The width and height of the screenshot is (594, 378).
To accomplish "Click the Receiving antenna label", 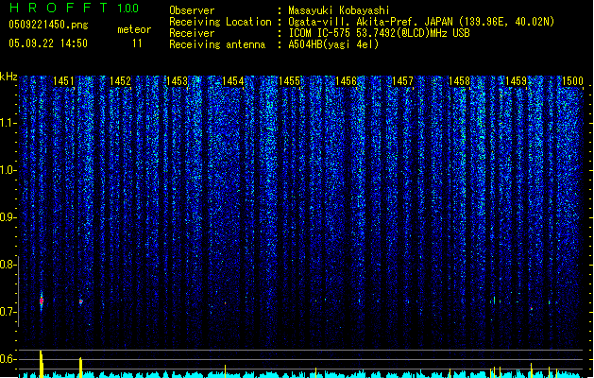I will (217, 44).
